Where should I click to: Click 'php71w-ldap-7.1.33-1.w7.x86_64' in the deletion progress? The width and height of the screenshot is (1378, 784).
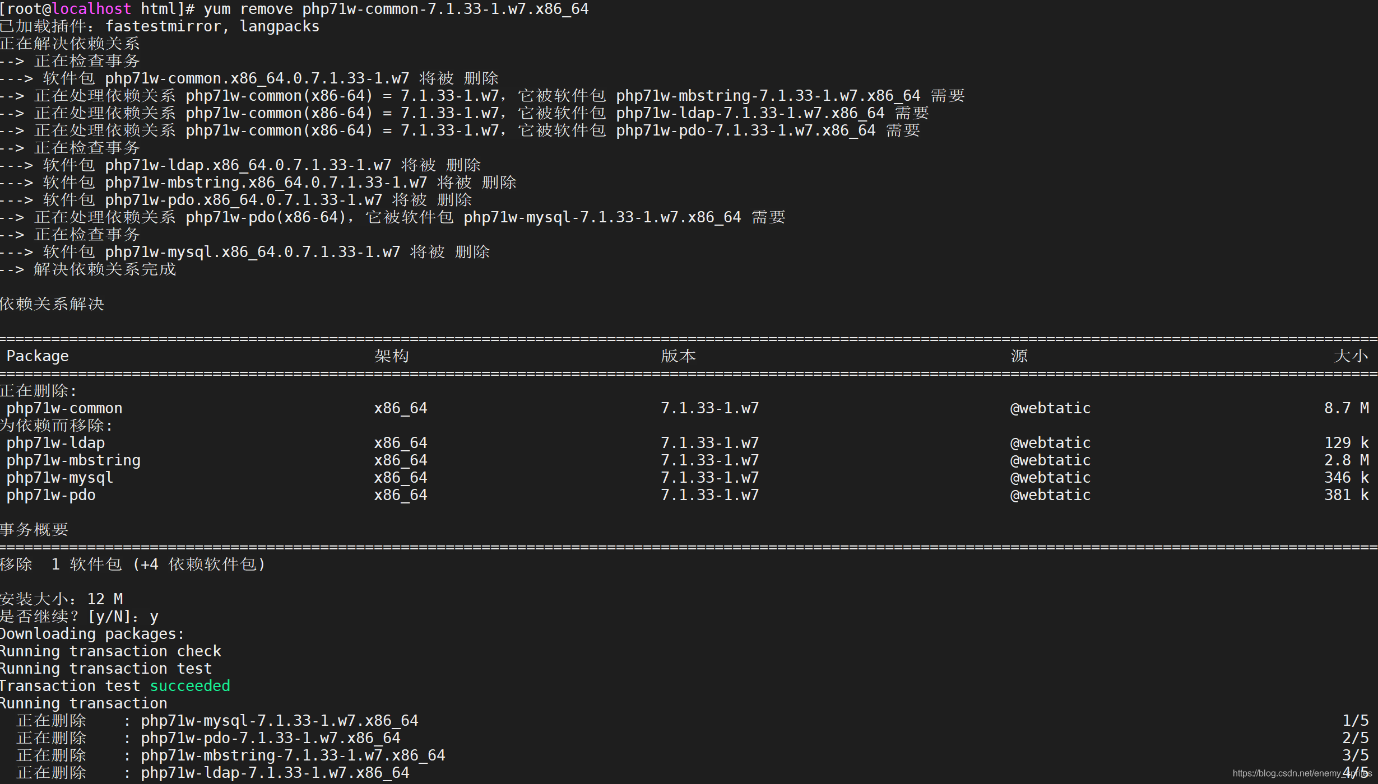[x=275, y=773]
